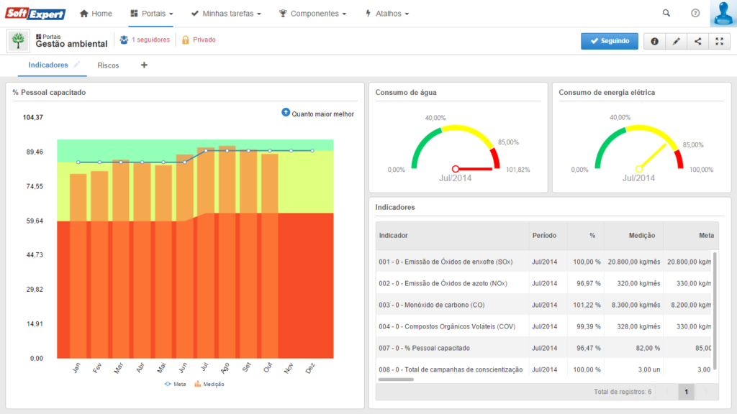Open the search magnifier in top bar
Image resolution: width=737 pixels, height=414 pixels.
(x=666, y=13)
